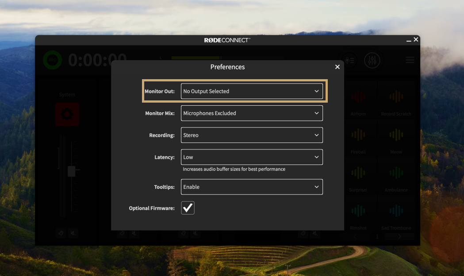Uncheck the Optional Firmware checkbox
464x276 pixels.
pyautogui.click(x=188, y=208)
